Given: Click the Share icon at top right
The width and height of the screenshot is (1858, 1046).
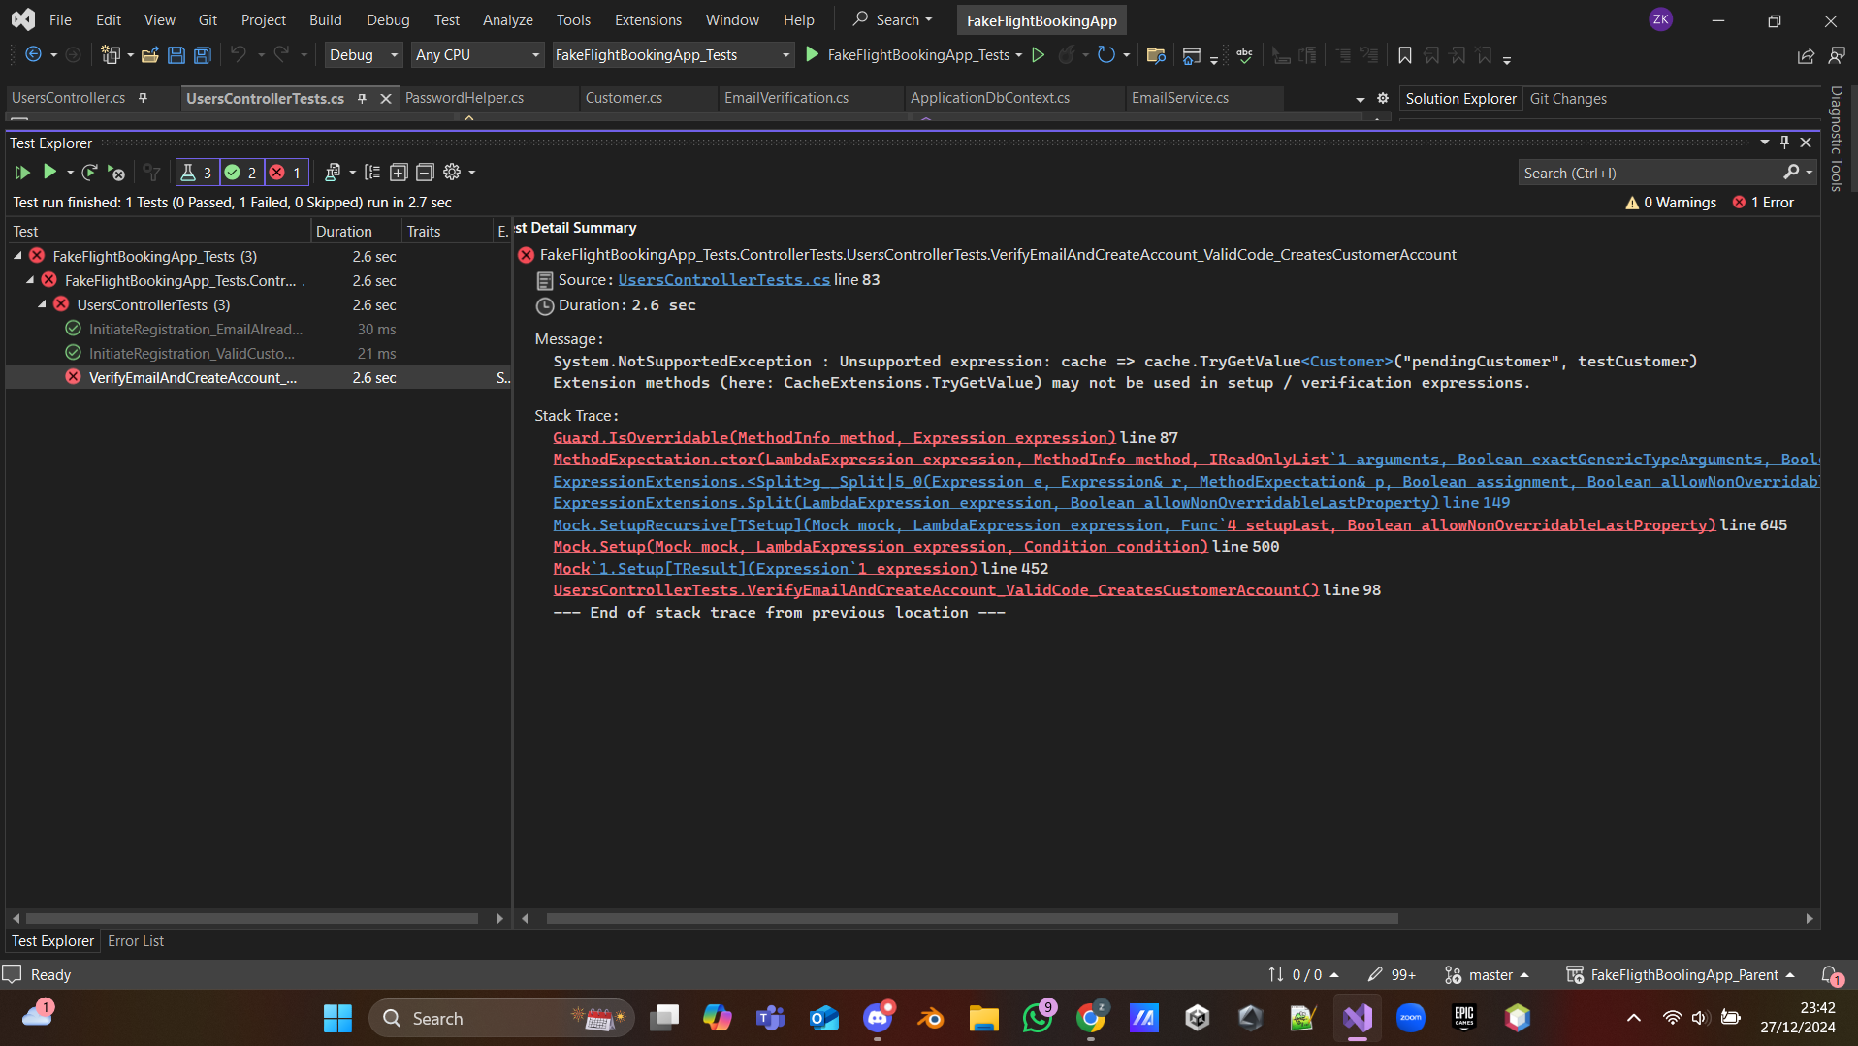Looking at the screenshot, I should 1806,56.
